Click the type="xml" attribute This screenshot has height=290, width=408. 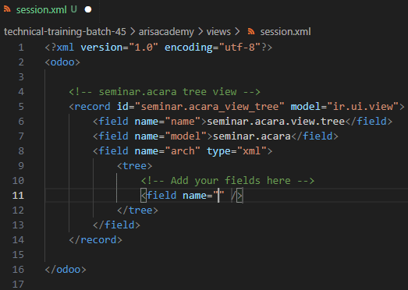(x=236, y=151)
